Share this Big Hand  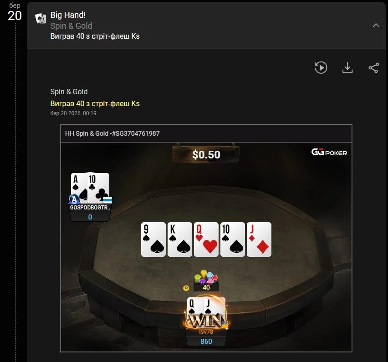point(373,67)
